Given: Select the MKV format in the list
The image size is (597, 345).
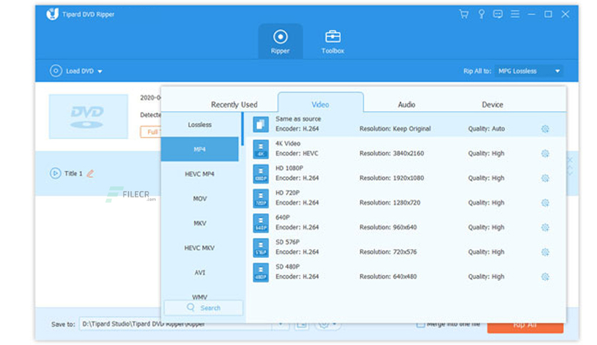Looking at the screenshot, I should pos(200,223).
